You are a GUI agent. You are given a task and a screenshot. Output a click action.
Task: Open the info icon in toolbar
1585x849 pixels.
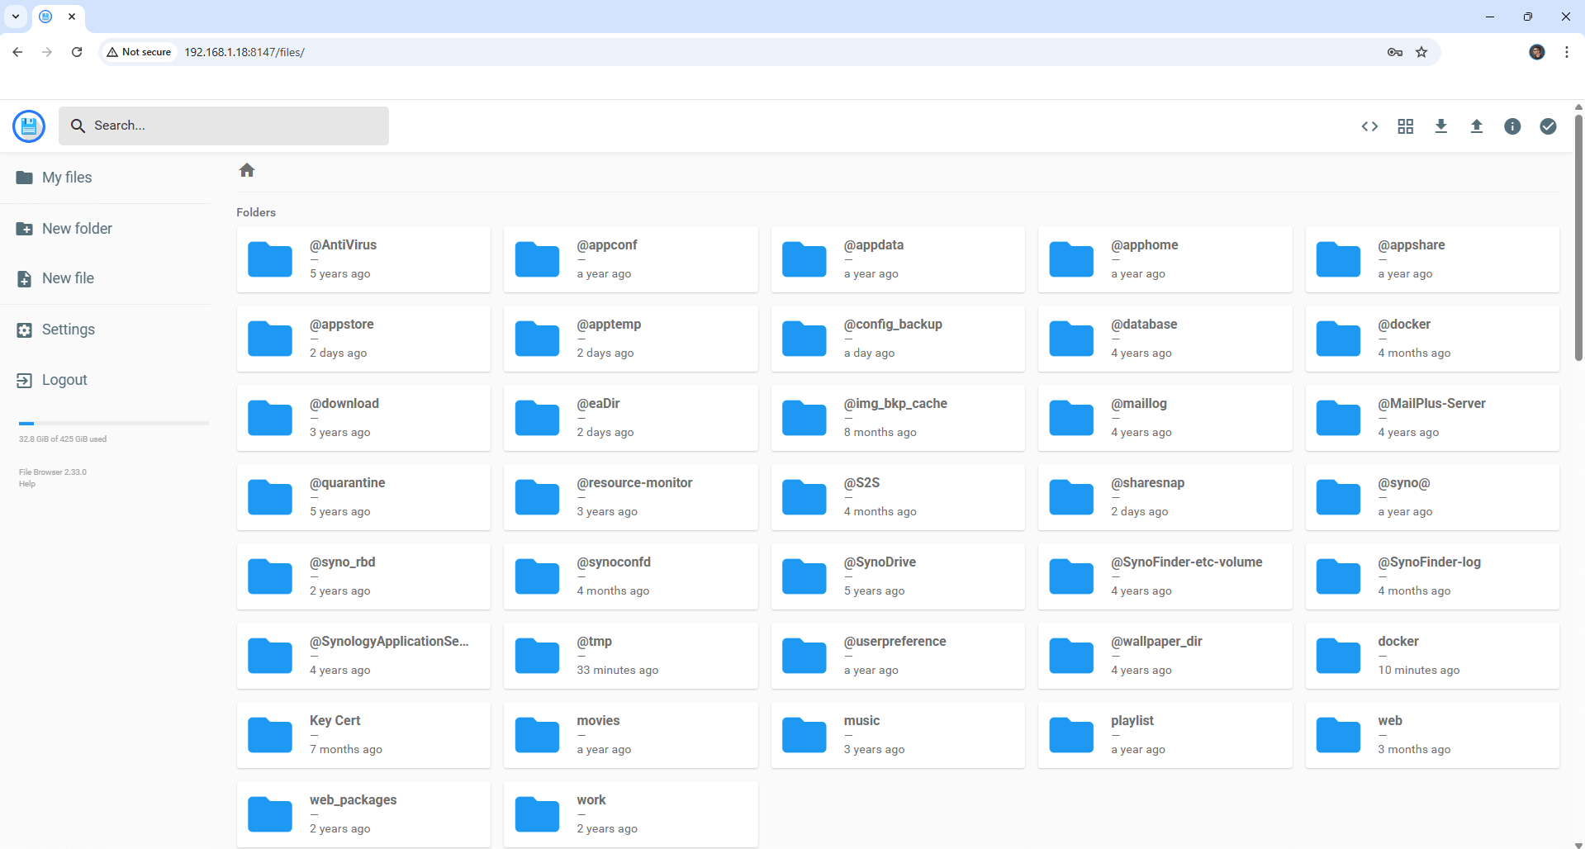pyautogui.click(x=1511, y=126)
